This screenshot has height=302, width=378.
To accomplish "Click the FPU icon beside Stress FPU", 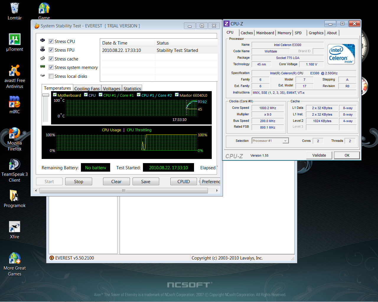I will coord(43,49).
